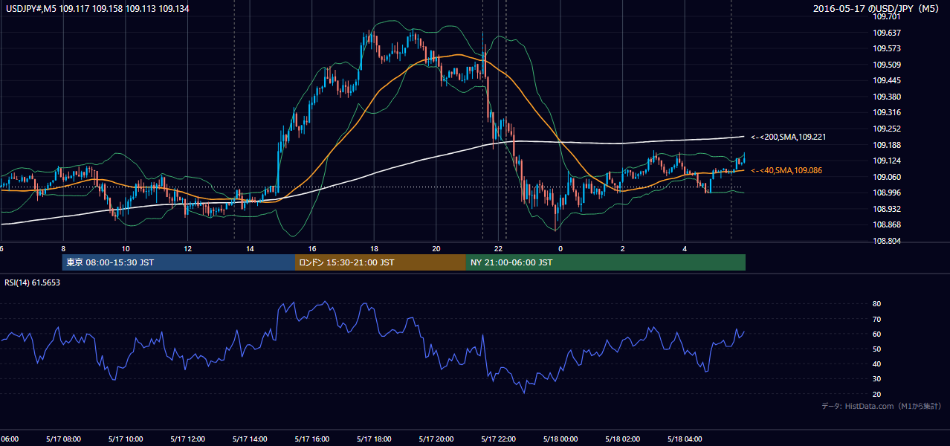Click the RSI 20 level label
The width and height of the screenshot is (950, 446).
click(x=877, y=395)
